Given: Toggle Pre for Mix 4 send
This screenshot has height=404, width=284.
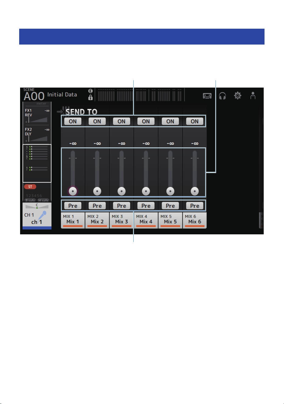Looking at the screenshot, I should 146,206.
